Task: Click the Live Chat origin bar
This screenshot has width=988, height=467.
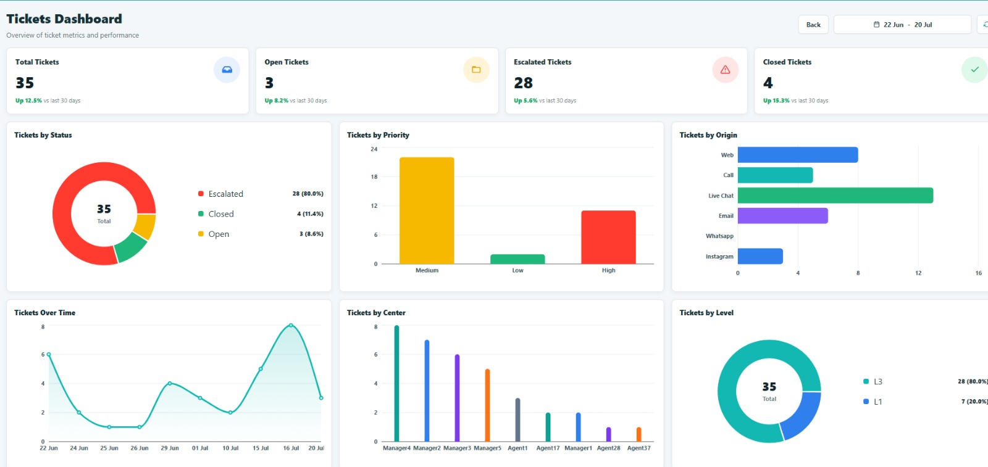Action: pos(835,196)
